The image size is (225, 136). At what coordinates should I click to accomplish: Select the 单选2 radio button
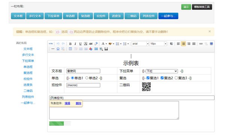click(x=87, y=78)
